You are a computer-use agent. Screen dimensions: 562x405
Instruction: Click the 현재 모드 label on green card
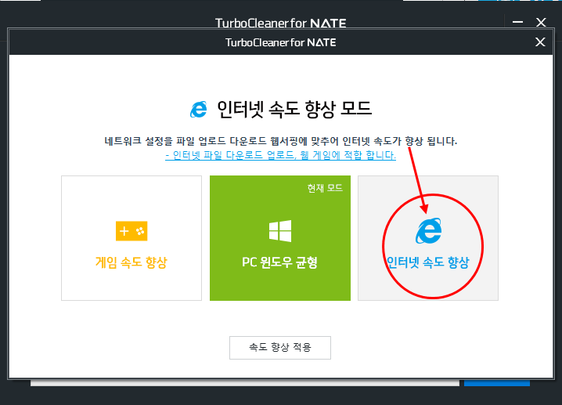[x=325, y=188]
